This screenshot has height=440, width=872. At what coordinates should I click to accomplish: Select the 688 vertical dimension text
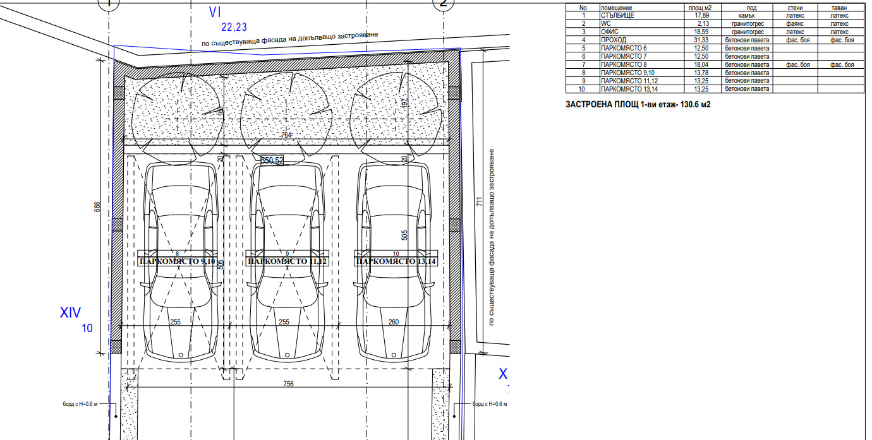pos(98,207)
